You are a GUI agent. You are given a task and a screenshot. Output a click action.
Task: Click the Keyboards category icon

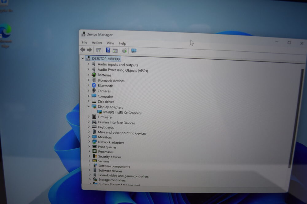click(94, 127)
